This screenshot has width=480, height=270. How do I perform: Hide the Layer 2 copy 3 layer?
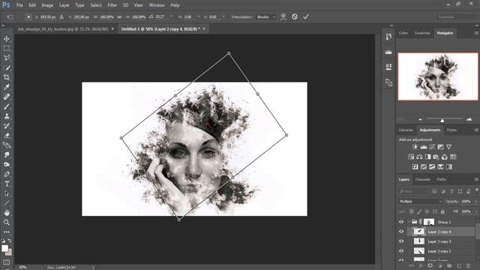(x=401, y=241)
